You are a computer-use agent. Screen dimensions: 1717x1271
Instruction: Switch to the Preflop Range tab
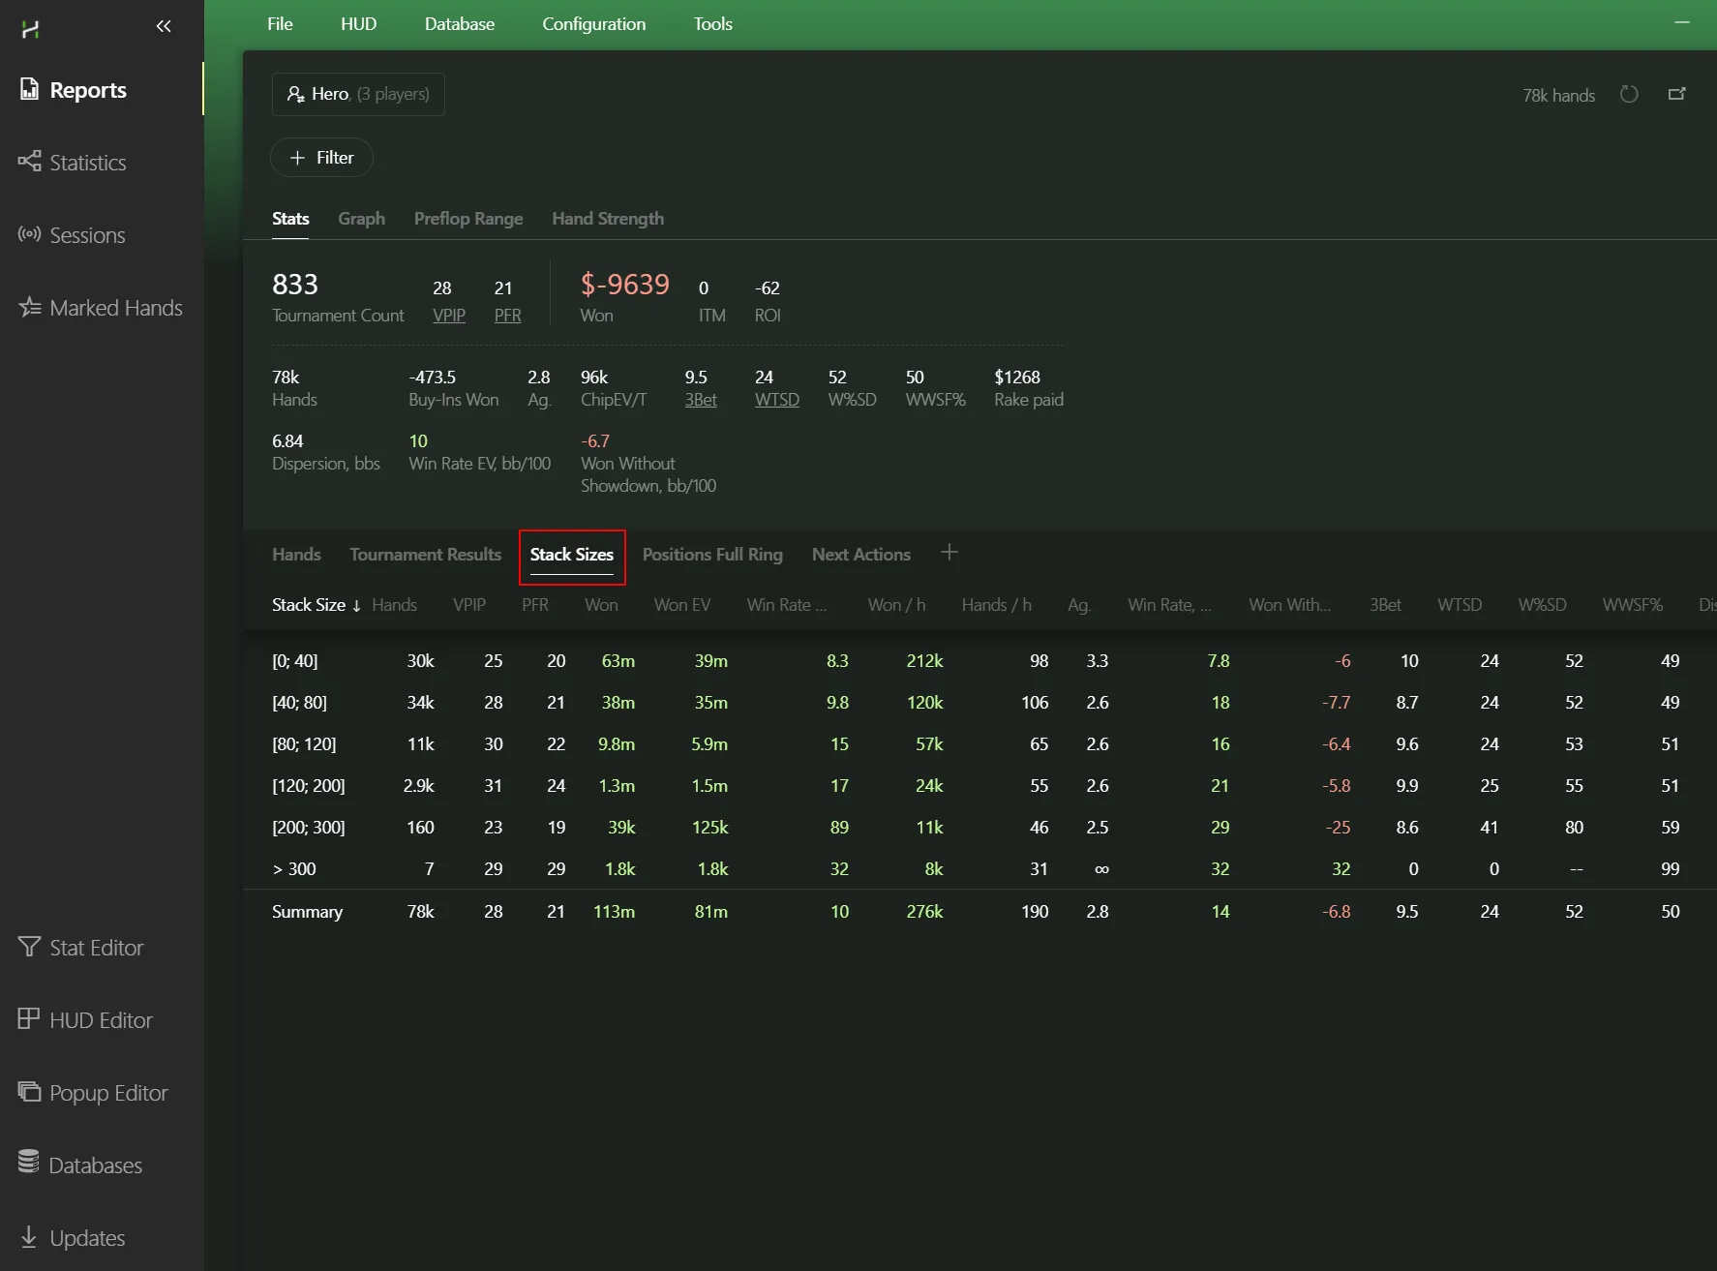[467, 219]
